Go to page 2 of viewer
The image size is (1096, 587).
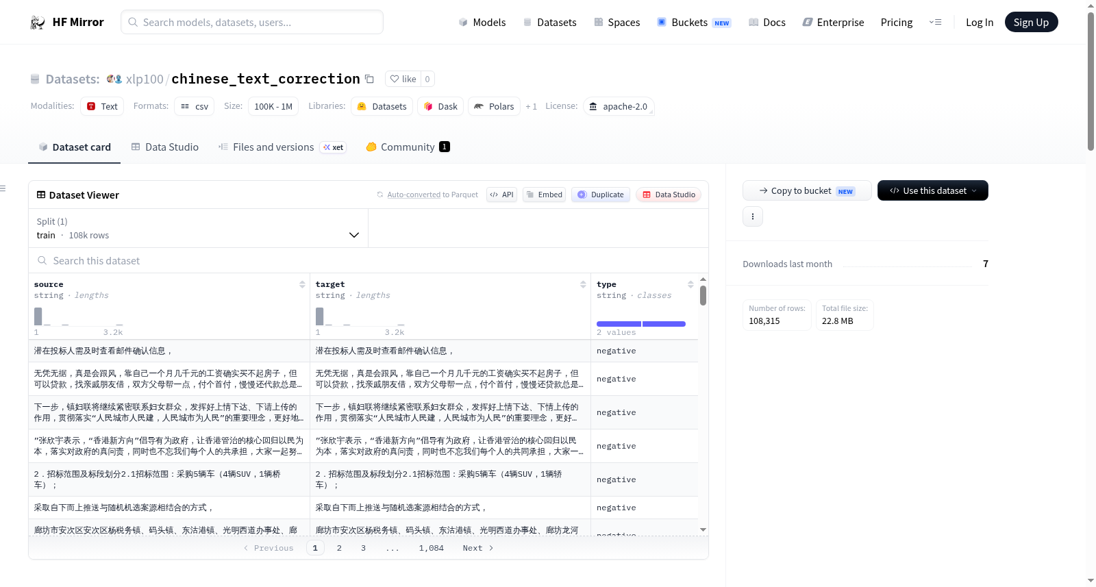pyautogui.click(x=339, y=548)
